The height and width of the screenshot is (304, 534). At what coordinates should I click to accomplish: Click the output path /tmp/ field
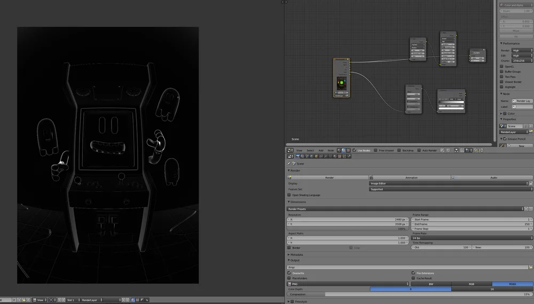point(407,267)
